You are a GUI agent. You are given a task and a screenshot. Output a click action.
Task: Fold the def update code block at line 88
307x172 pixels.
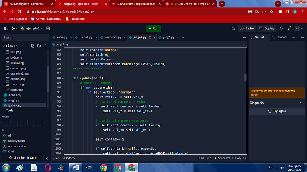(63, 78)
